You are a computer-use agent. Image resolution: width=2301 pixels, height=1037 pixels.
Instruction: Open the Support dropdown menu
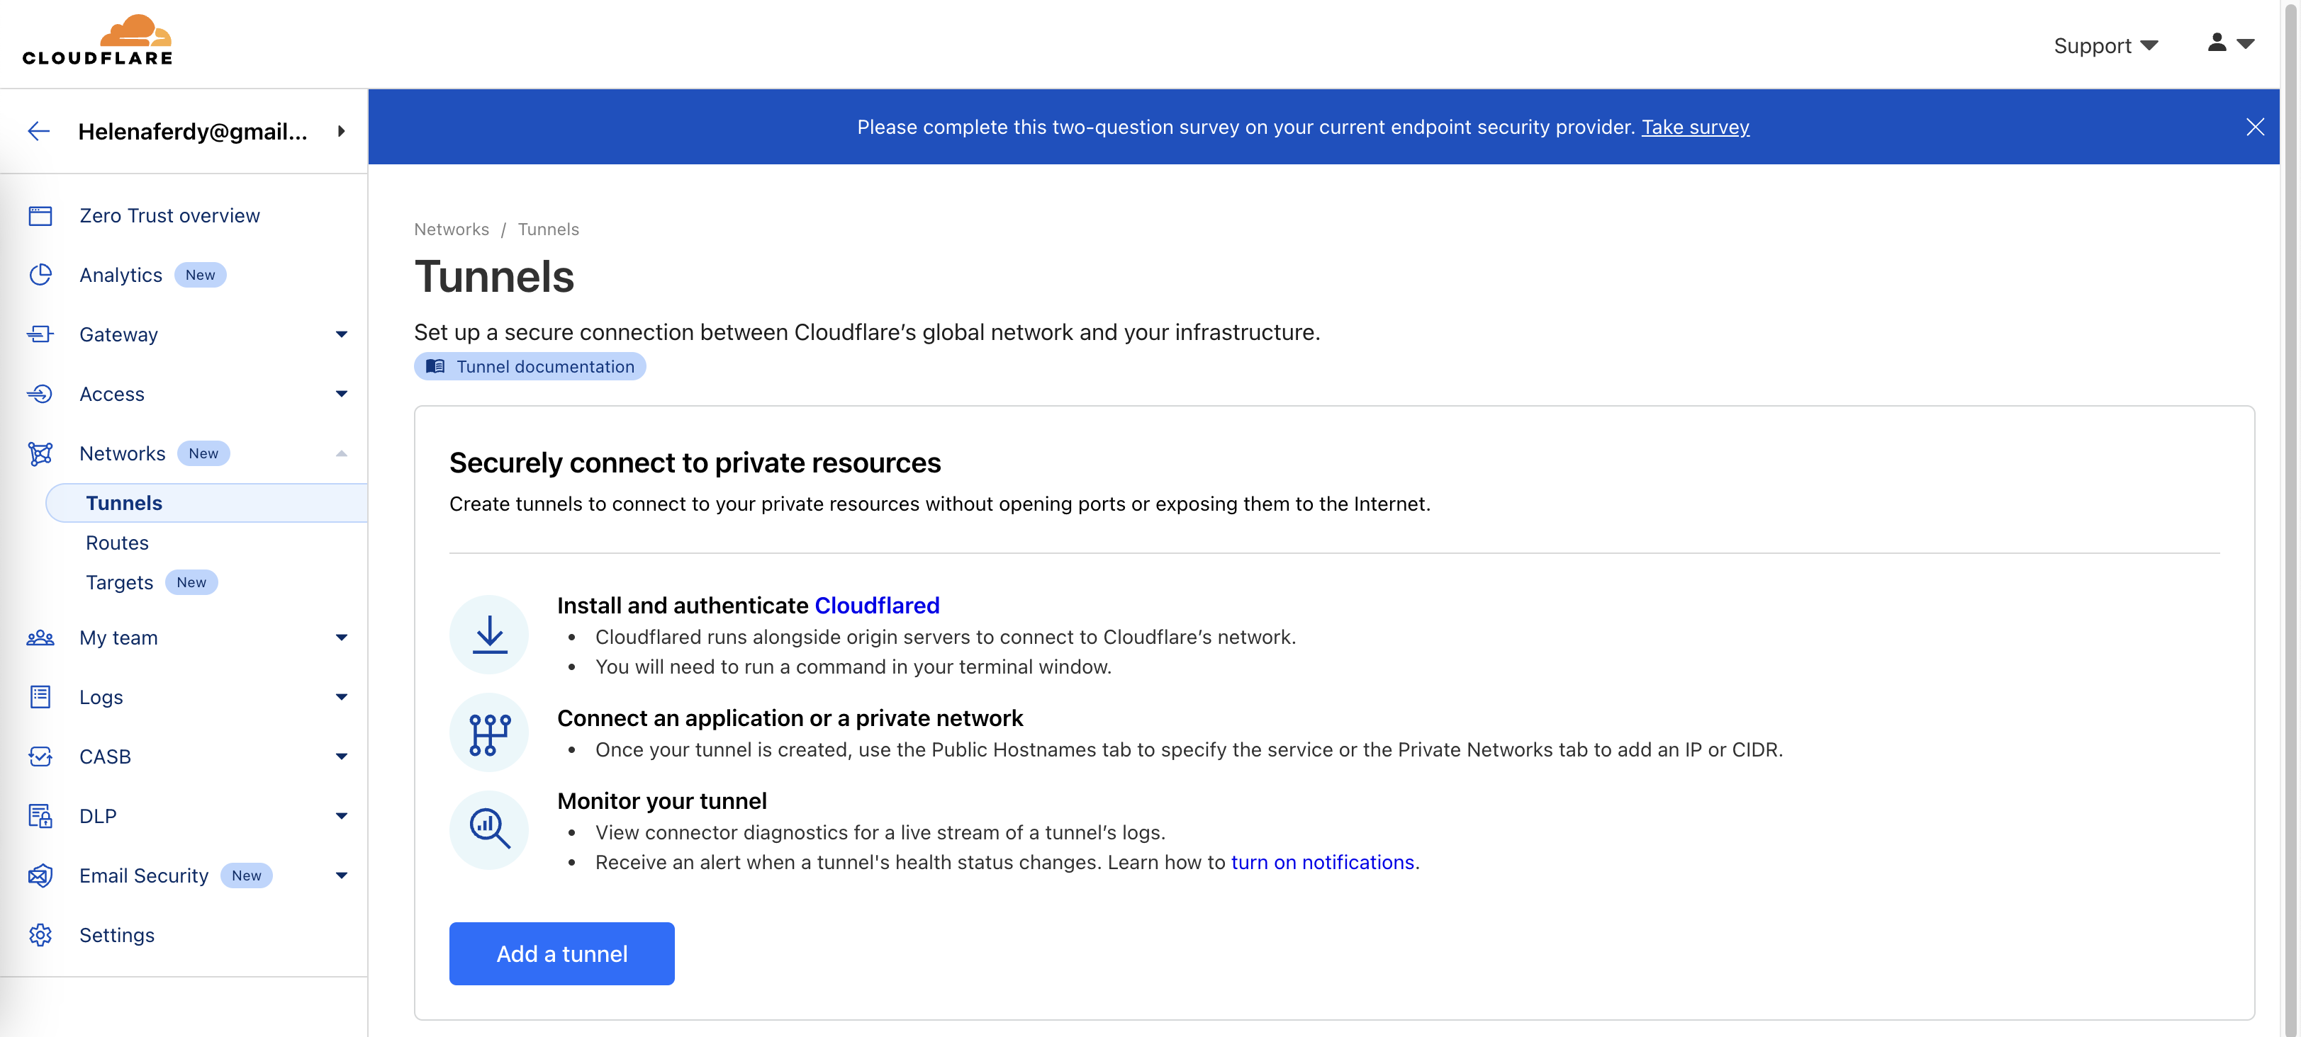point(2105,45)
